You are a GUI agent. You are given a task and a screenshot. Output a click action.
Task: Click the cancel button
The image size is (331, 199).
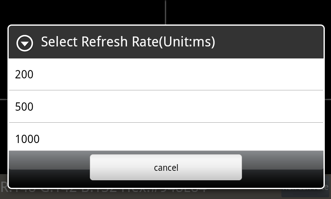pyautogui.click(x=166, y=167)
